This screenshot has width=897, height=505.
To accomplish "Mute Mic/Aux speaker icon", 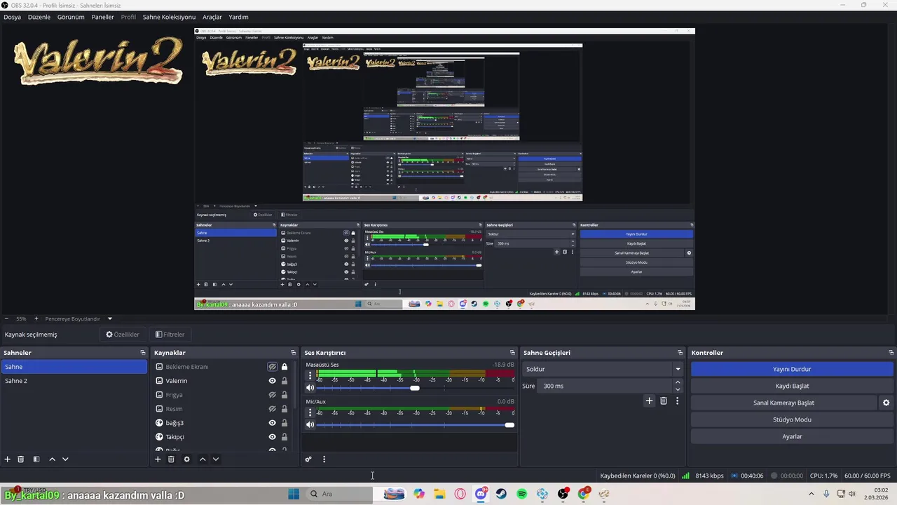I will click(x=310, y=425).
